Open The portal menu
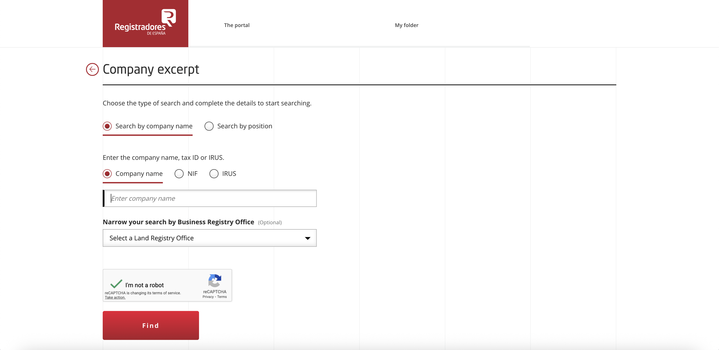The height and width of the screenshot is (350, 719). pos(237,25)
